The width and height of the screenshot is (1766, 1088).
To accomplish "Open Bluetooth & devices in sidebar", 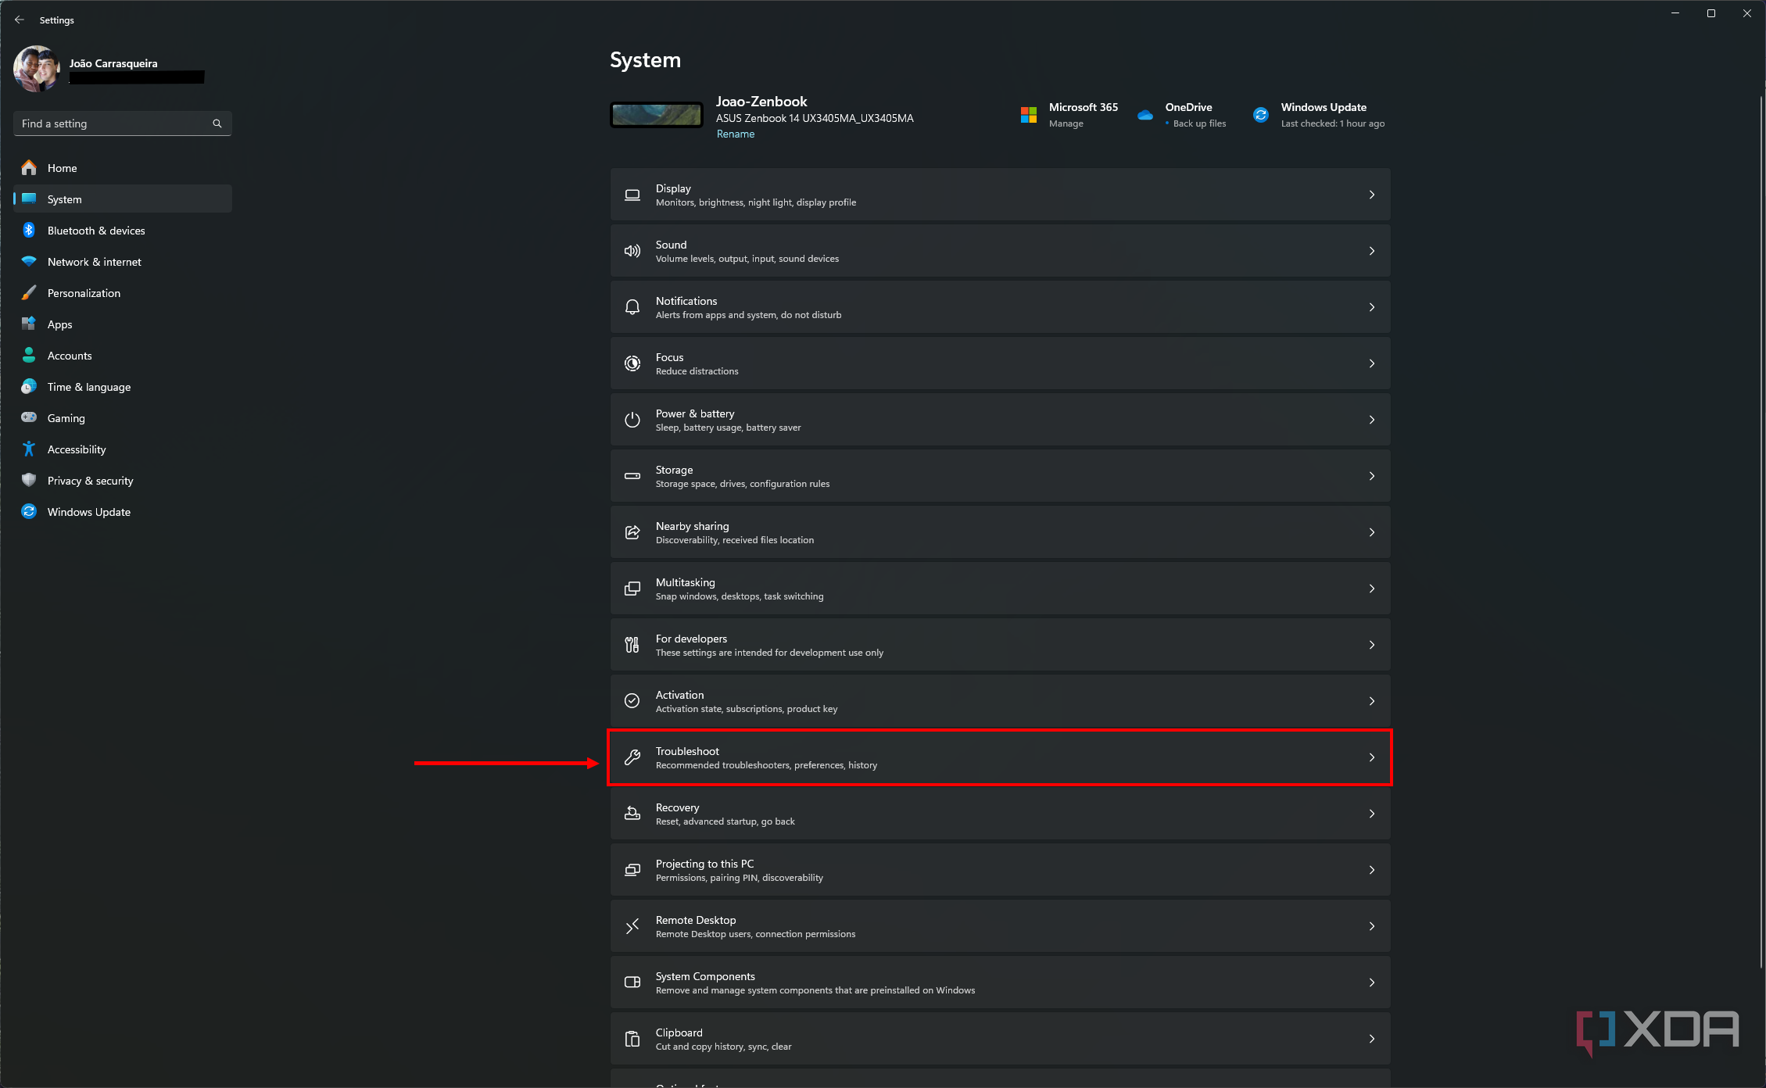I will click(x=96, y=231).
